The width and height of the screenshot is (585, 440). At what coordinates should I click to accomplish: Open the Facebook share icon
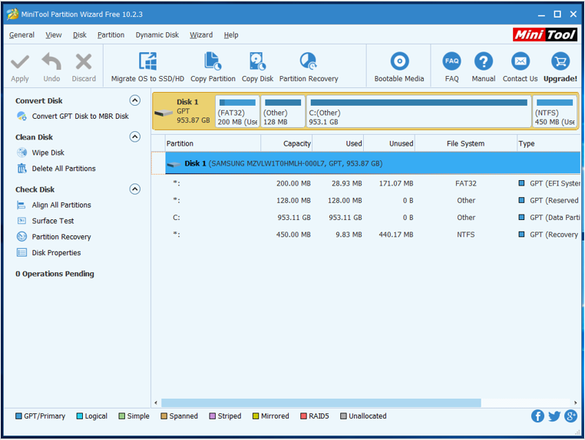[537, 416]
